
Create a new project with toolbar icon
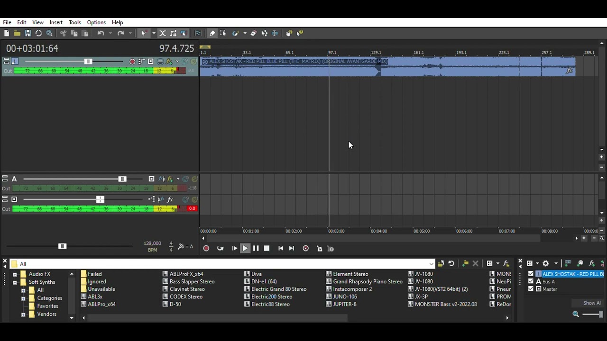point(7,33)
